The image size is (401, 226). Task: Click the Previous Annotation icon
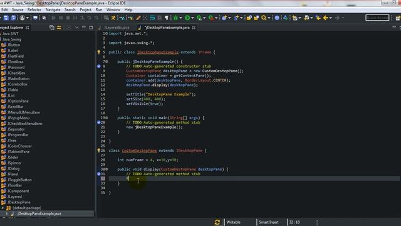click(306, 18)
